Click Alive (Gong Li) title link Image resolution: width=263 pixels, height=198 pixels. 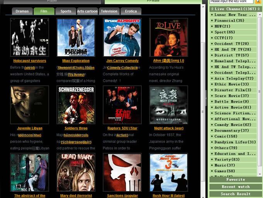(168, 61)
